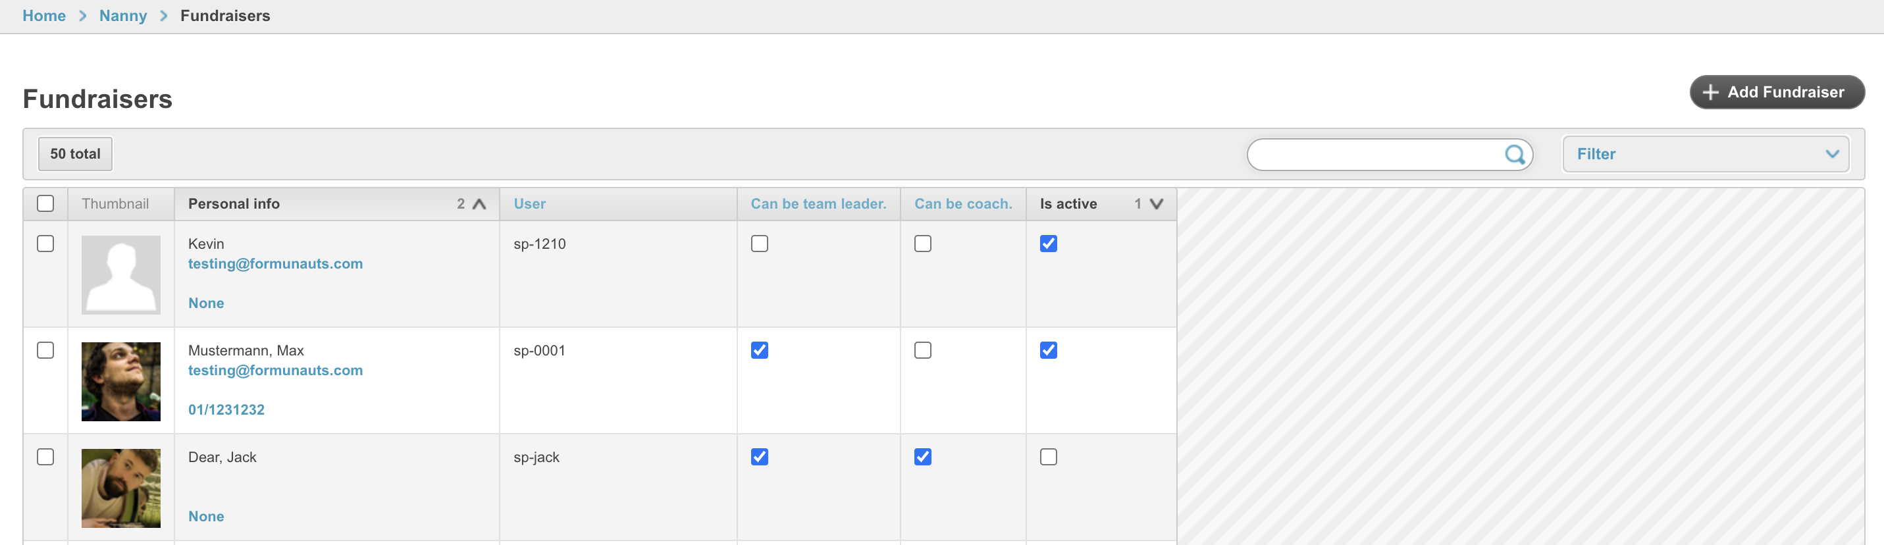Screen dimensions: 1884x545
Task: Toggle Jack's Is active checkbox
Action: tap(1048, 457)
